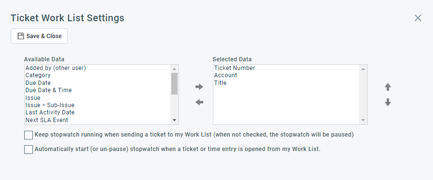Move selected item down with down arrow

(388, 102)
